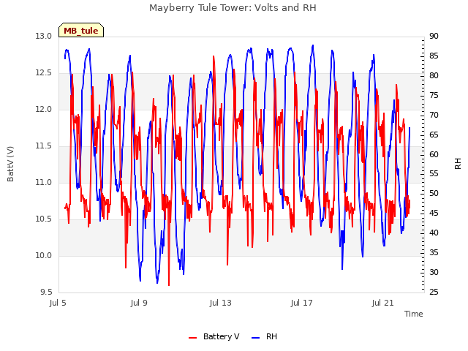
Task: Click the 65 RH tick label
Action: pos(434,135)
